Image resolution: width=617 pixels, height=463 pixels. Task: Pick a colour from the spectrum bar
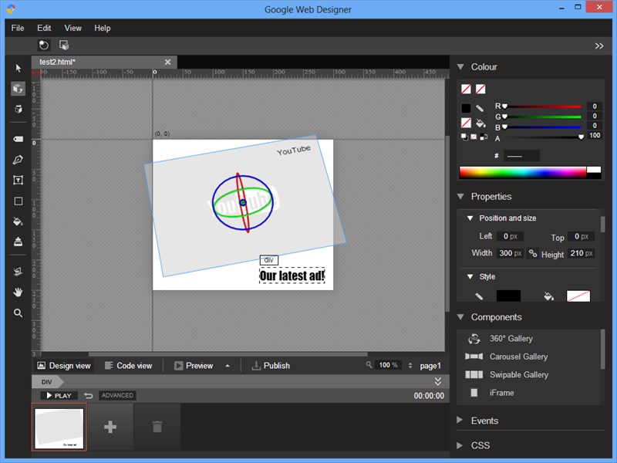pos(523,172)
